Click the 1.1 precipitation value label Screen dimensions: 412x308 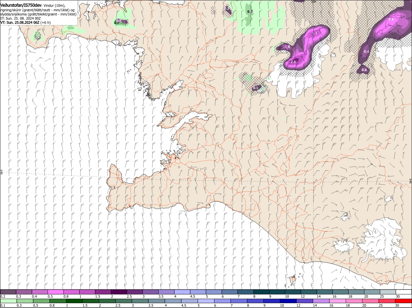coord(315,33)
